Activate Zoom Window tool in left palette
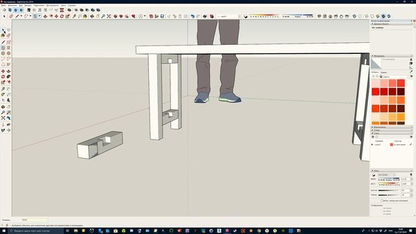This screenshot has width=416, height=234. (x=8, y=112)
